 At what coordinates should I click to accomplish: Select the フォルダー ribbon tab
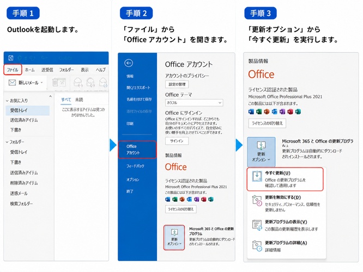pos(66,70)
